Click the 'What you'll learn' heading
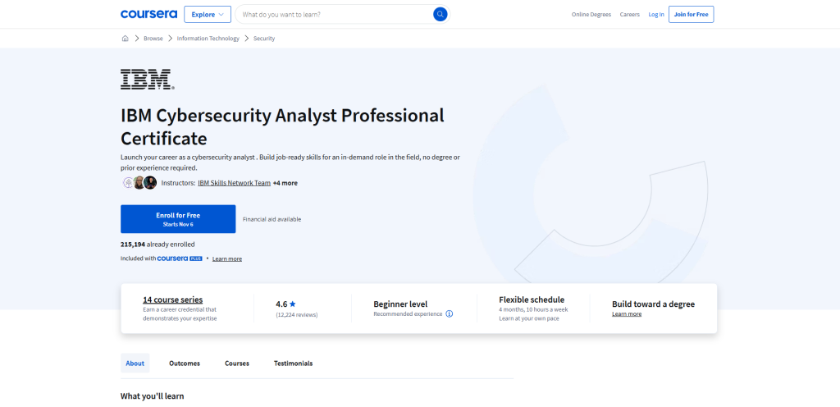This screenshot has width=840, height=407. tap(152, 396)
